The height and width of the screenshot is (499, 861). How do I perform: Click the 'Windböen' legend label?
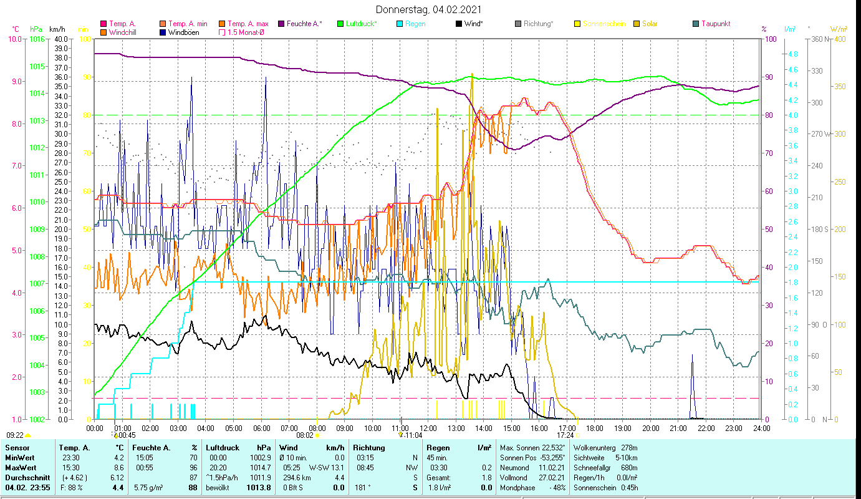coord(184,32)
